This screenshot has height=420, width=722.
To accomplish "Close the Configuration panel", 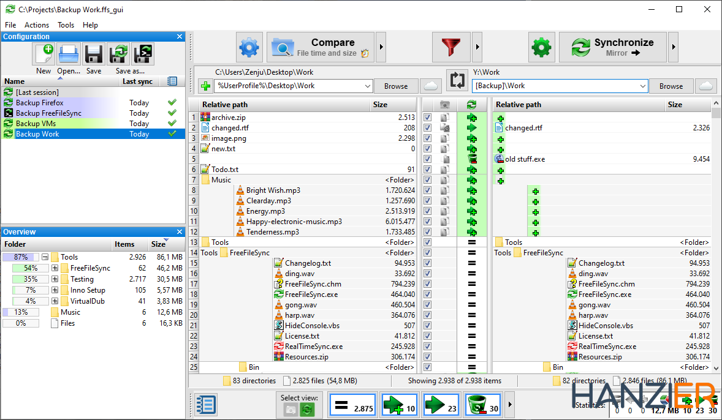I will tap(180, 36).
